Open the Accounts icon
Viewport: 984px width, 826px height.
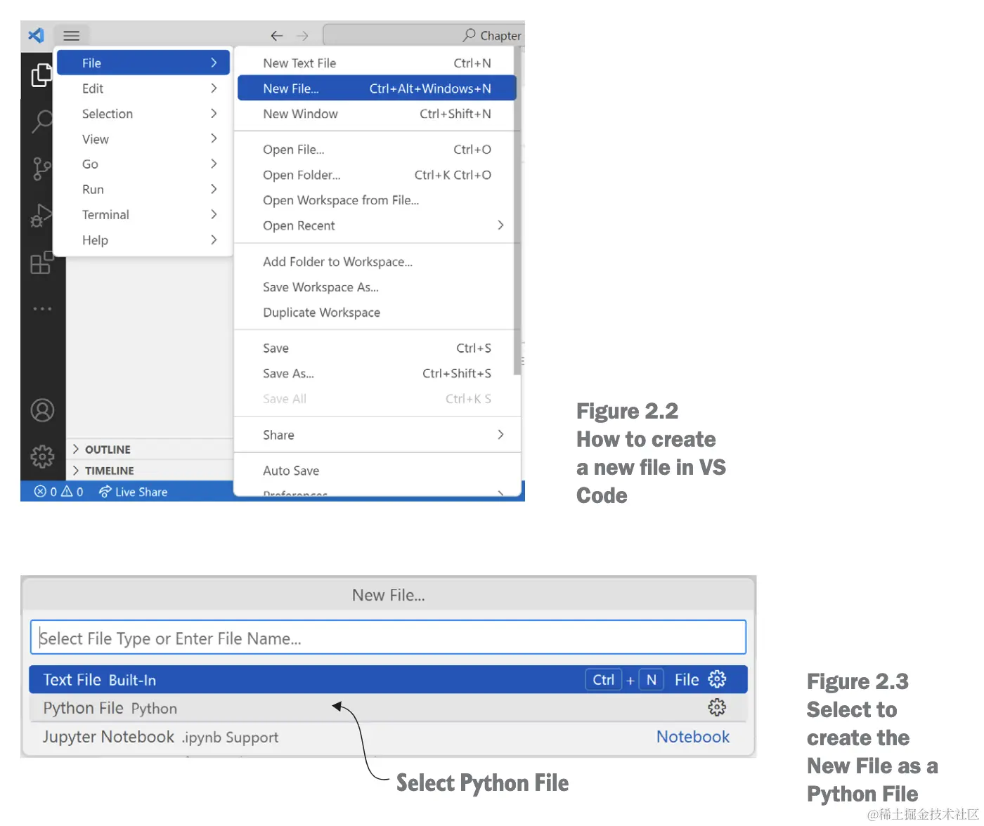click(42, 410)
